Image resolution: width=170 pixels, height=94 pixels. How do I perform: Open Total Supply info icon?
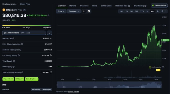pos(14,61)
